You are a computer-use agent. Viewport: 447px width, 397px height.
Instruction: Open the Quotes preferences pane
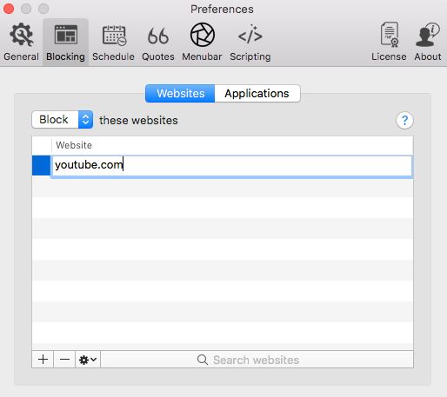coord(158,43)
